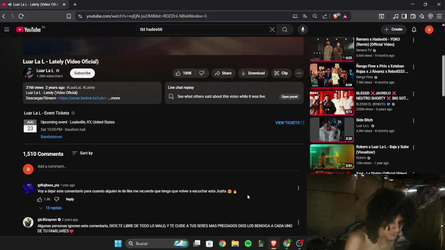The width and height of the screenshot is (445, 250).
Task: Open Brave playlist music note icon
Action: point(396,16)
